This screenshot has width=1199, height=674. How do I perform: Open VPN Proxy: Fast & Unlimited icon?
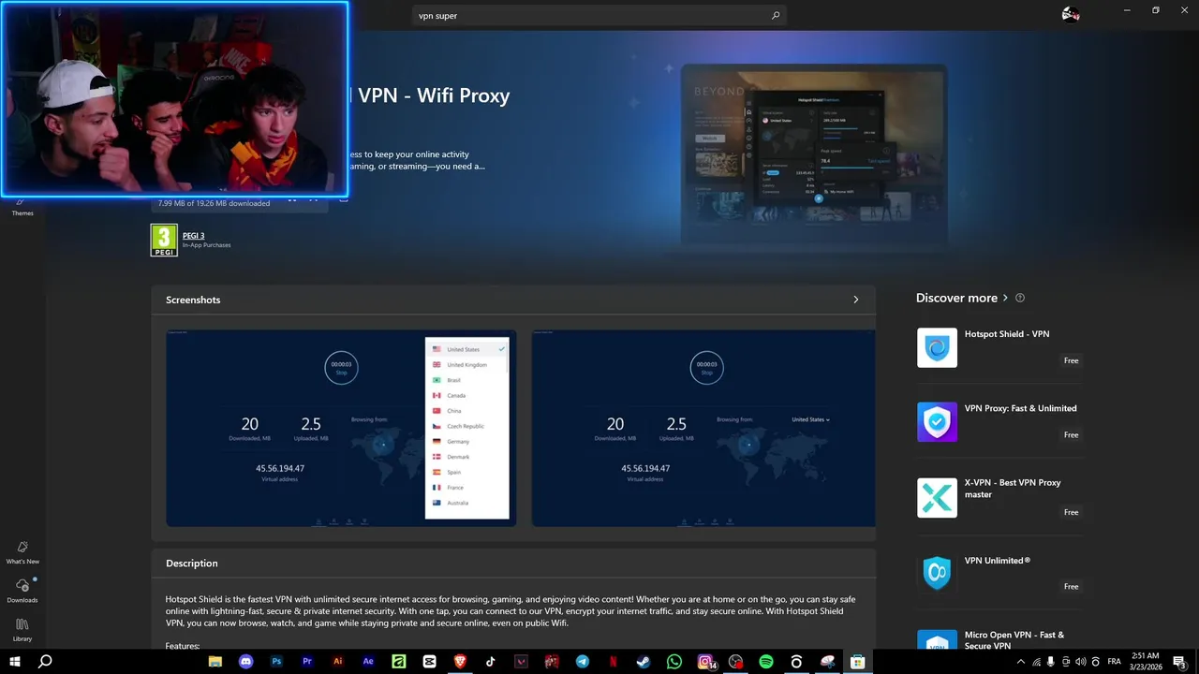pos(937,422)
